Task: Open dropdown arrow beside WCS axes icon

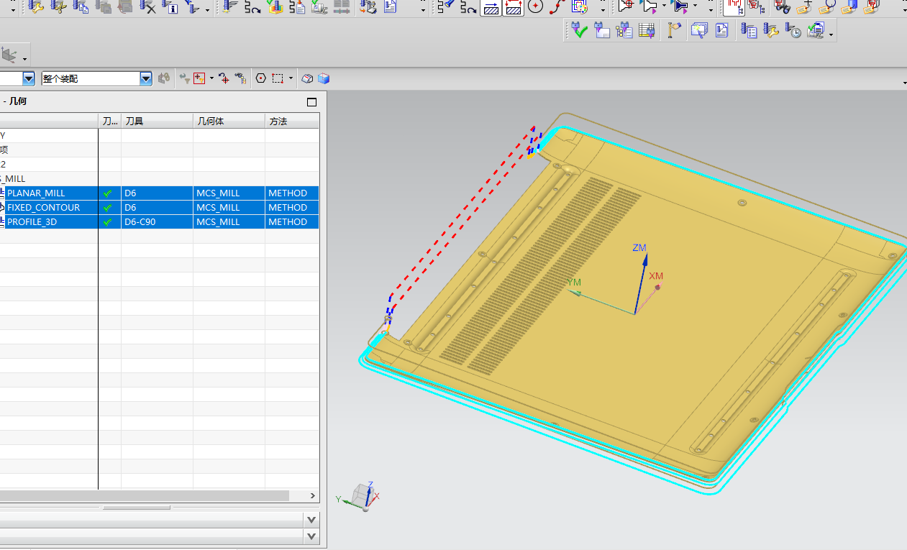Action: 25,58
